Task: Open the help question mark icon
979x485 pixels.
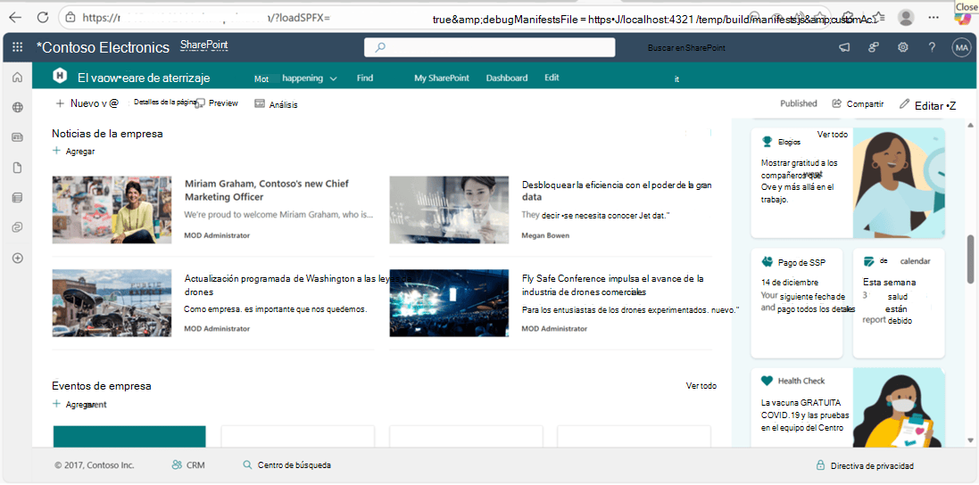Action: [x=932, y=47]
